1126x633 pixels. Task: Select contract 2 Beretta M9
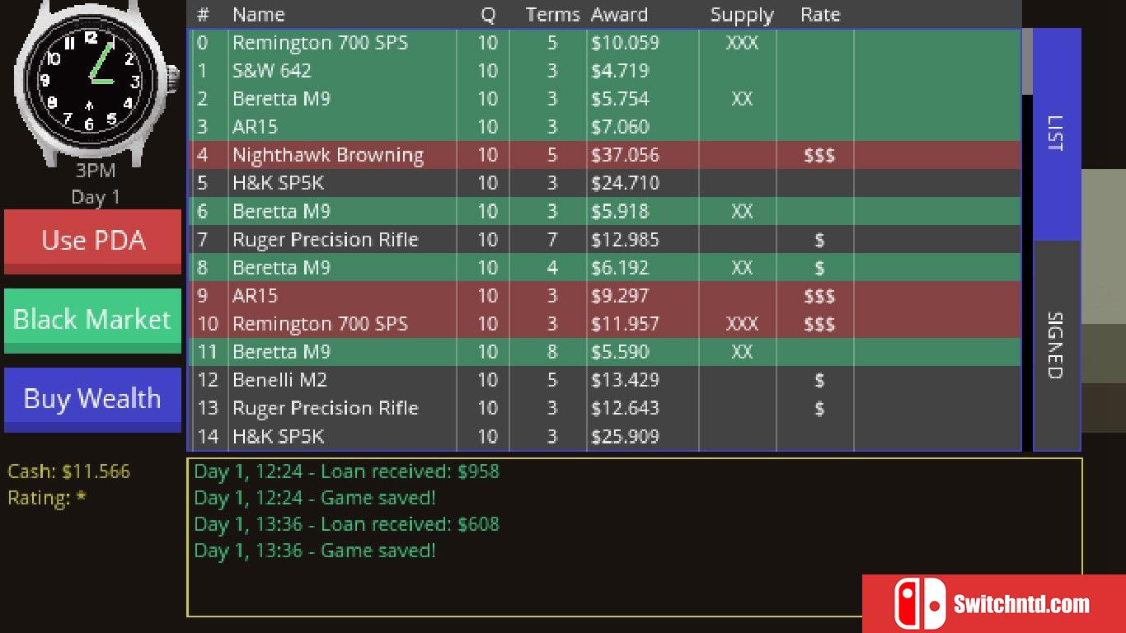coord(606,99)
